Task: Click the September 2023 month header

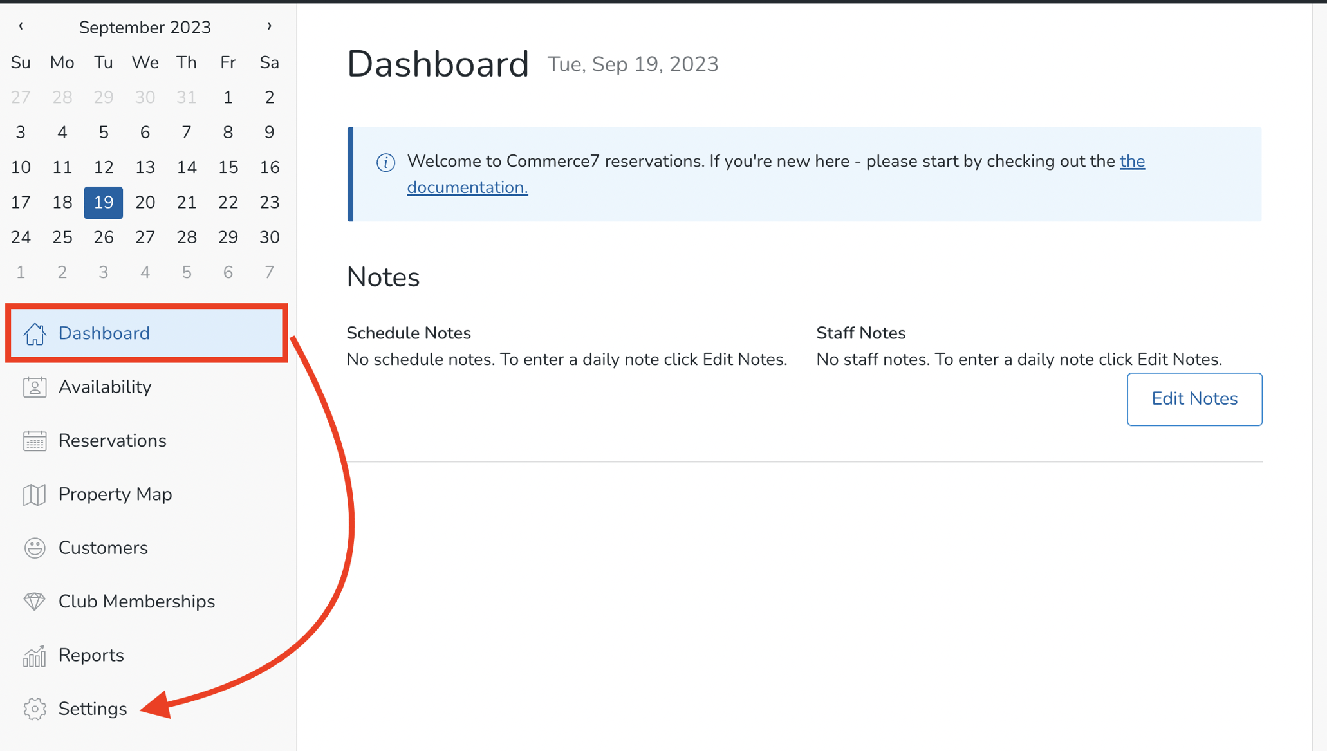Action: 145,27
